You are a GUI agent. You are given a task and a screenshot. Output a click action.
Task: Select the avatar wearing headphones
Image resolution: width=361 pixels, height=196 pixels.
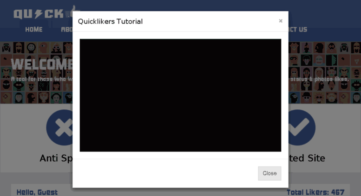(307, 60)
